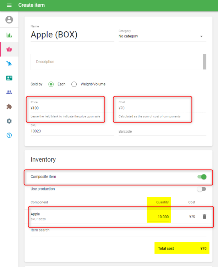Click the Item search field

click(x=117, y=230)
